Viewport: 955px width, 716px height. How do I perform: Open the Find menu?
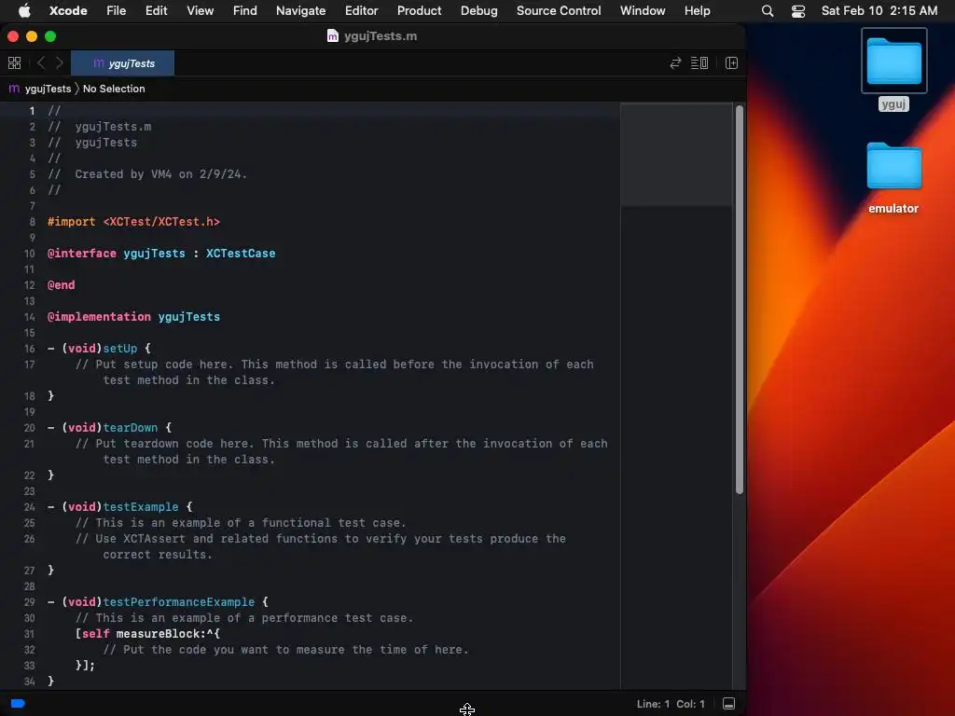245,10
